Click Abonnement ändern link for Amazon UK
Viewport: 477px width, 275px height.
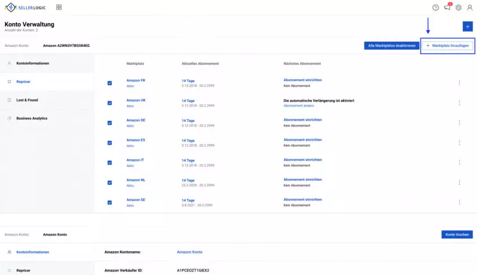(299, 106)
